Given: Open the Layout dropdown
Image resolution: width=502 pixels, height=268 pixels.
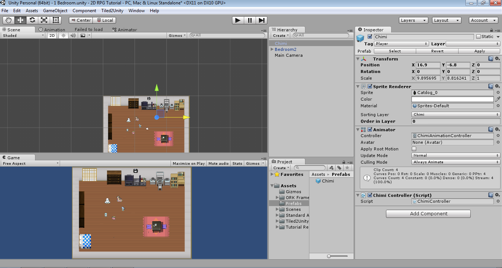Looking at the screenshot, I should click(446, 20).
